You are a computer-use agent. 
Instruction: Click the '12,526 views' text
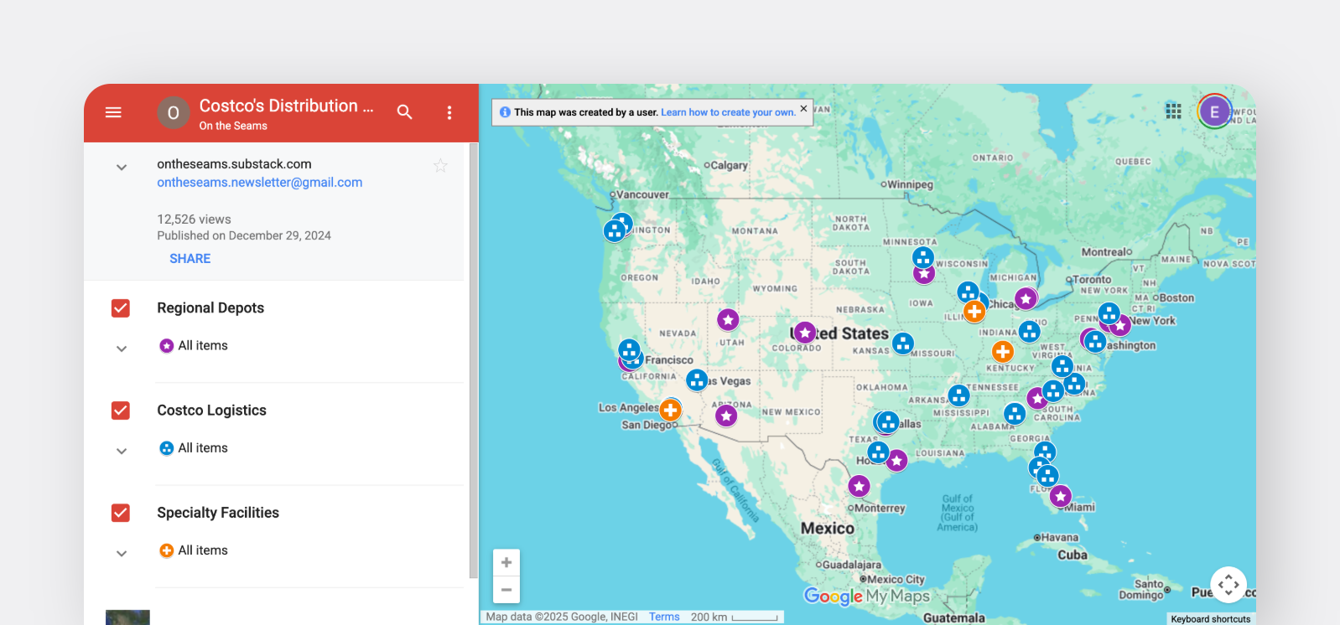194,220
